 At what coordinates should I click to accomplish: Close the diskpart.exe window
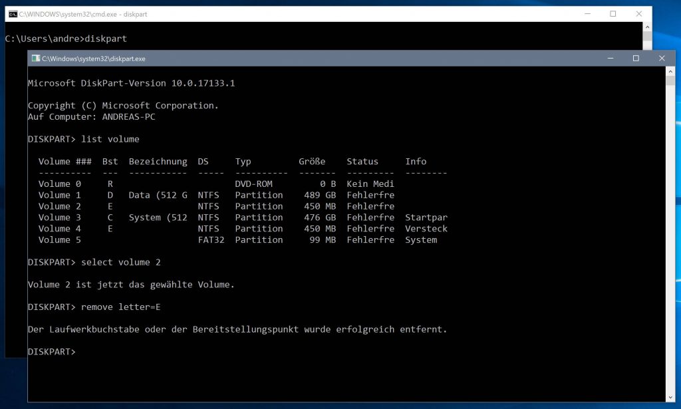pyautogui.click(x=662, y=58)
